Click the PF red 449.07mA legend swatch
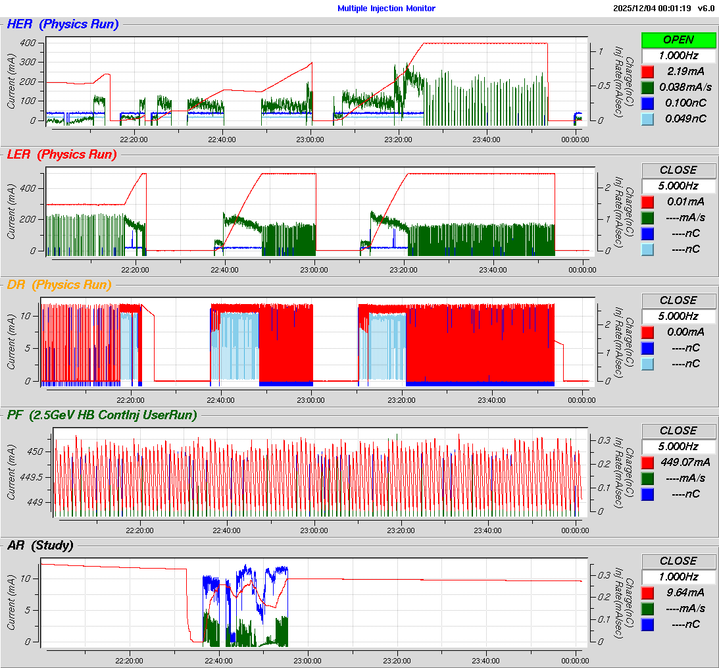This screenshot has height=668, width=719. click(x=647, y=462)
